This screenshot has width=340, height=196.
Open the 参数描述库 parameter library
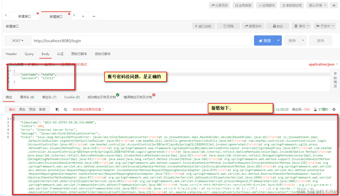(x=292, y=5)
